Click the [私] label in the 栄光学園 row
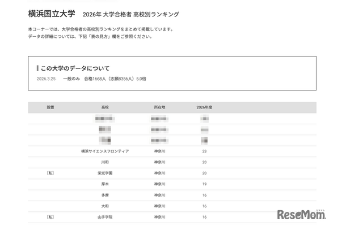Screen dimensions: 346x226 click(x=50, y=173)
